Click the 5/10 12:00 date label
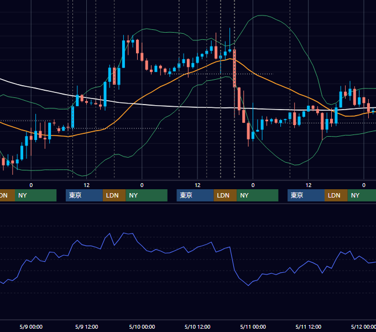Viewport: 376px width, 332px height. [197, 326]
